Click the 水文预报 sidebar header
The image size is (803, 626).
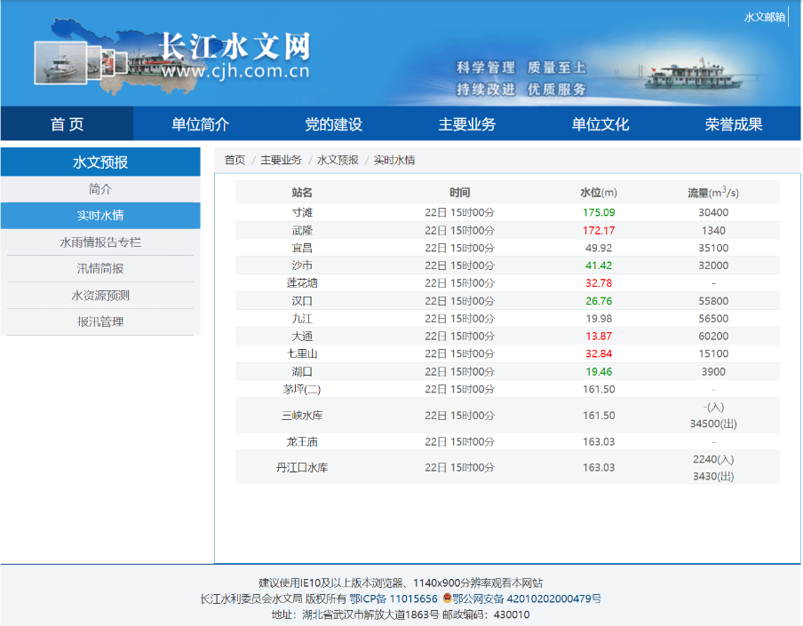pos(100,162)
